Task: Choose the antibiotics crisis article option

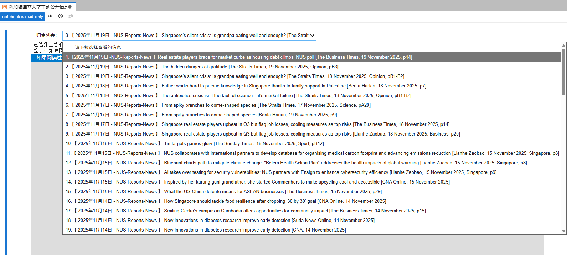Action: [x=312, y=95]
